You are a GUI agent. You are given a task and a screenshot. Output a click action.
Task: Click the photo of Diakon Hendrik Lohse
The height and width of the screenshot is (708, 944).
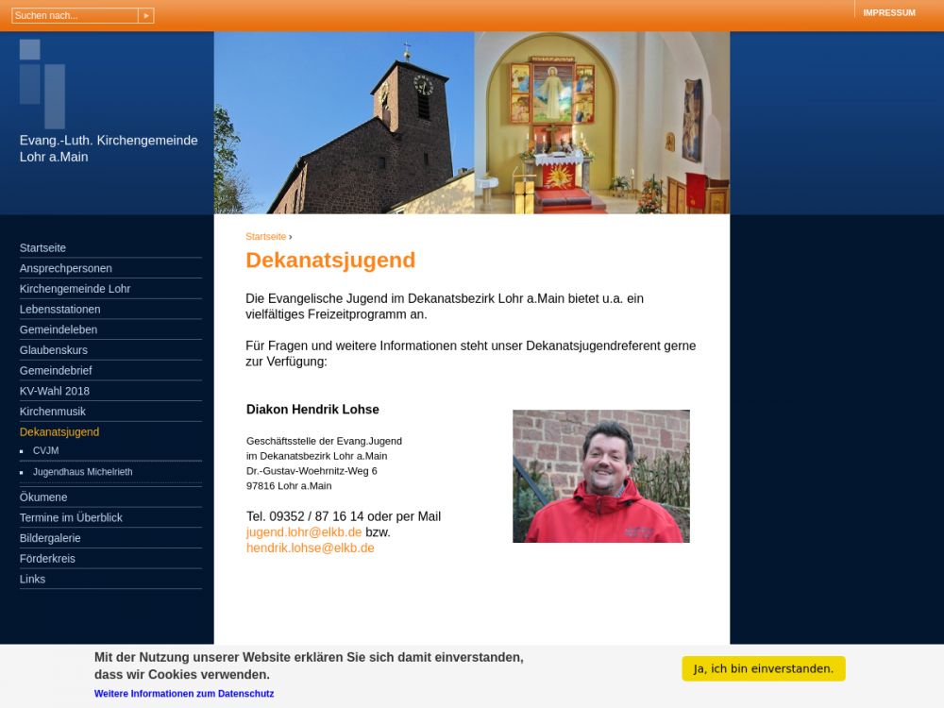click(x=600, y=476)
